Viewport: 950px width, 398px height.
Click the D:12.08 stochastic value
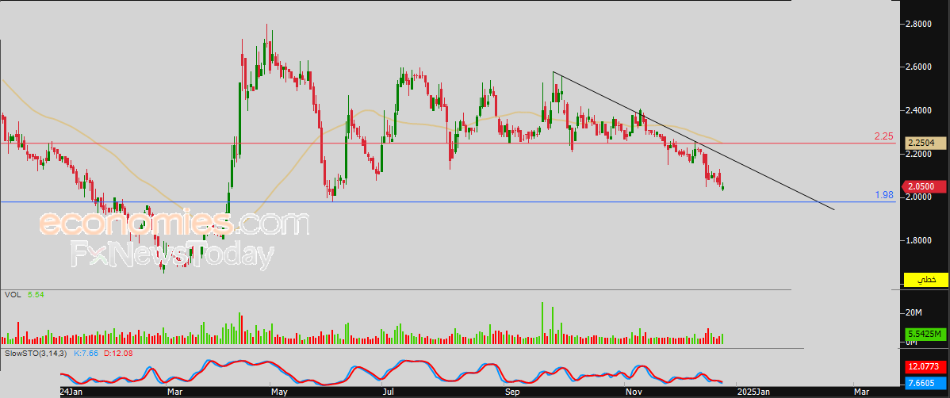(117, 353)
